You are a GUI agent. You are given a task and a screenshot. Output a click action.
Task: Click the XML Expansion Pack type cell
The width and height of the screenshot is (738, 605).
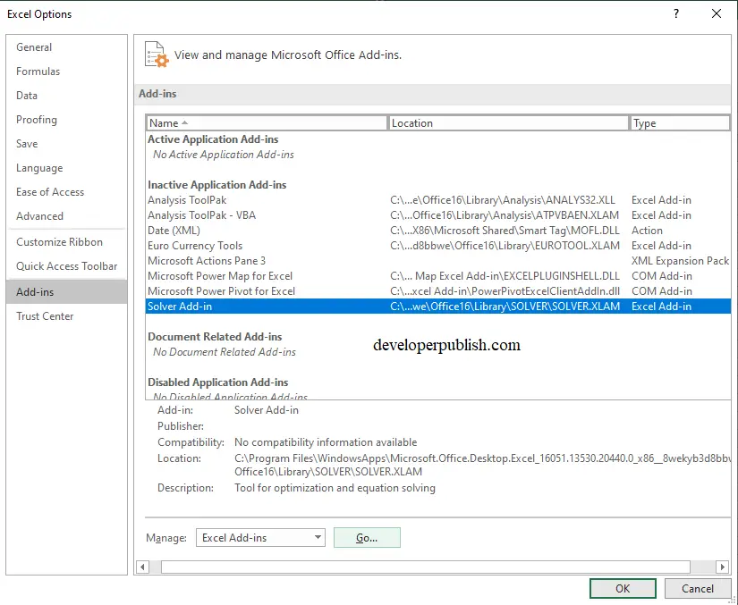(680, 261)
